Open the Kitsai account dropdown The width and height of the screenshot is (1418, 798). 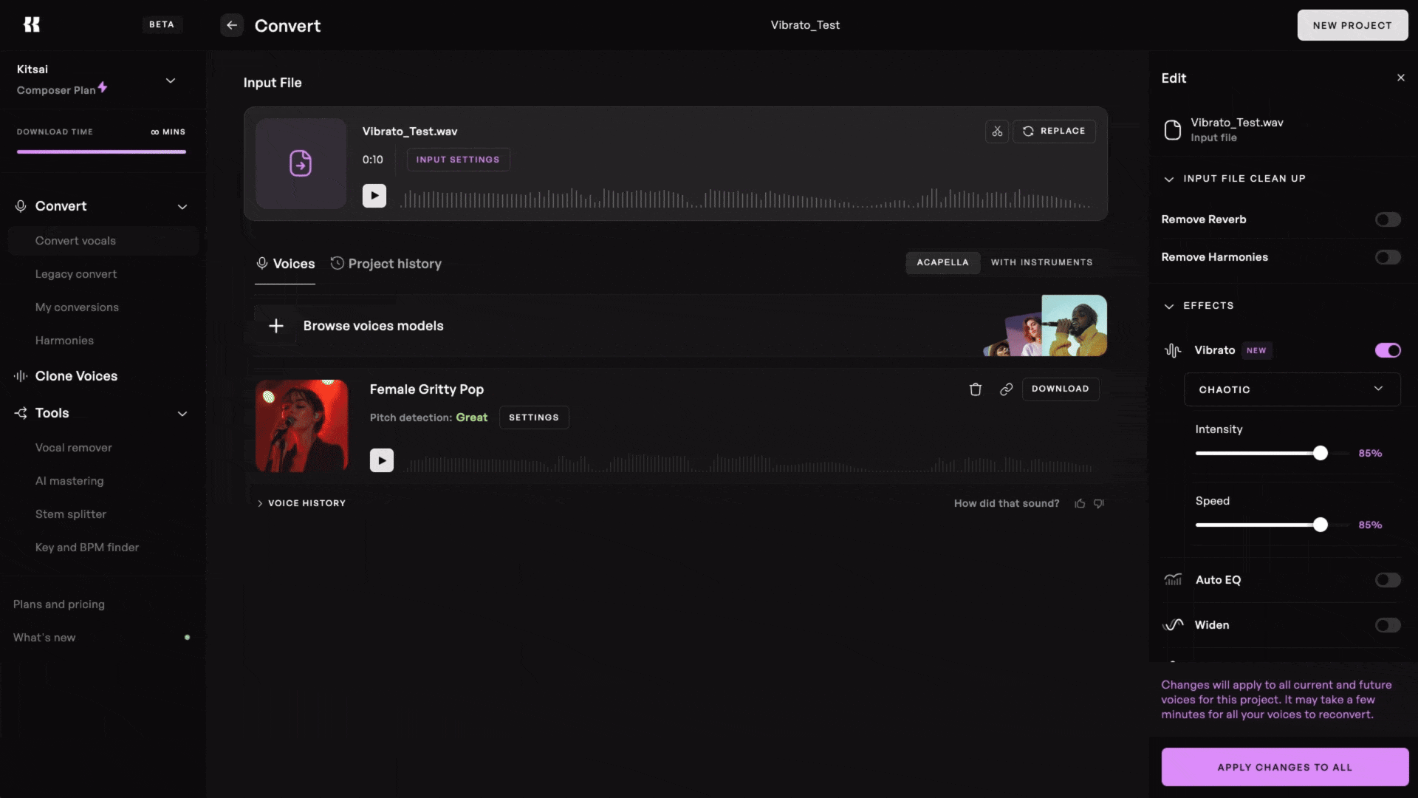click(x=171, y=81)
